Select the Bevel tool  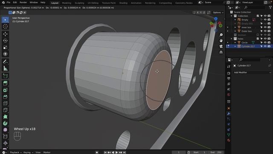5,97
